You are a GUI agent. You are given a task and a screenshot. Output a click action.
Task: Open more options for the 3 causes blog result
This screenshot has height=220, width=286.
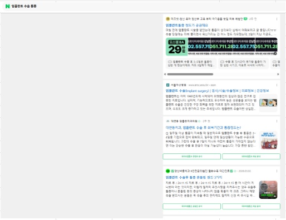277,171
